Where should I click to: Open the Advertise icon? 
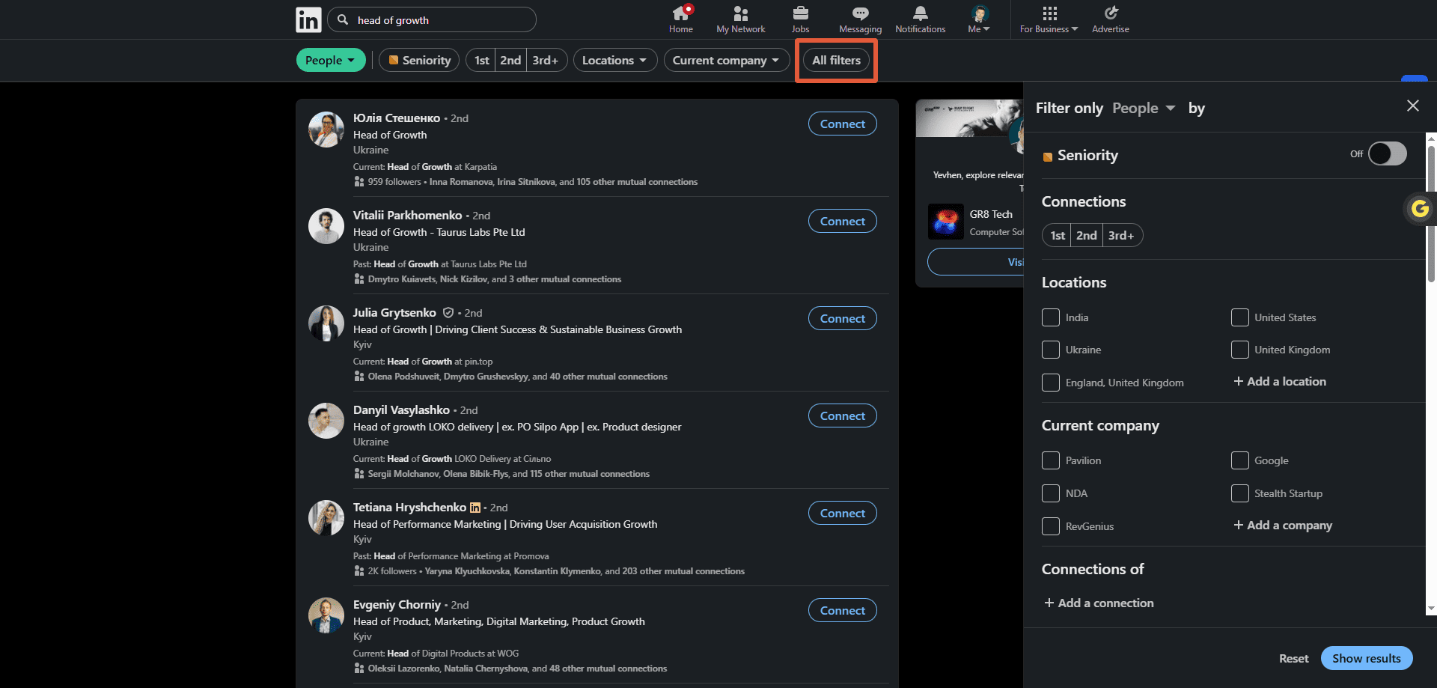[1111, 13]
